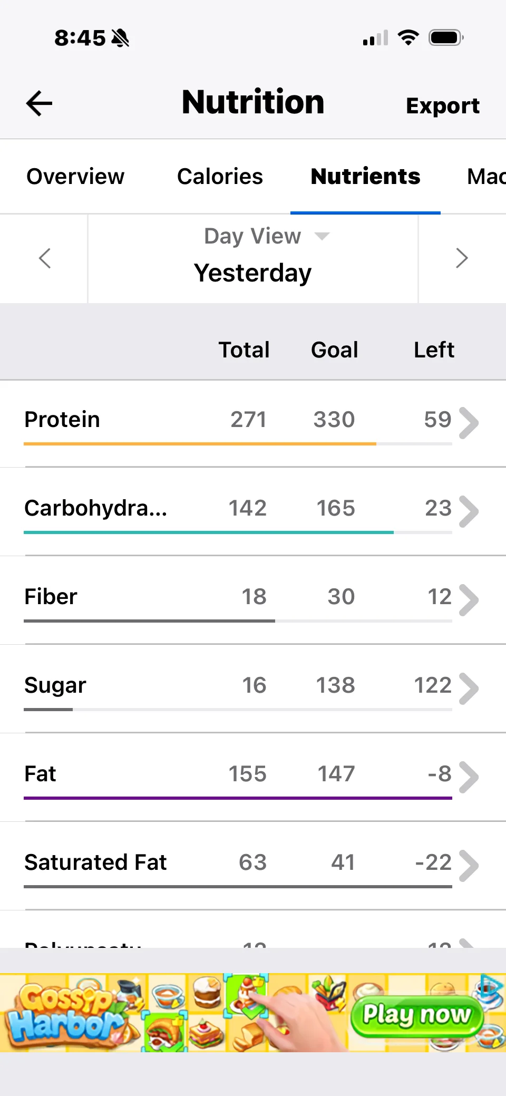This screenshot has height=1096, width=506.
Task: Switch to the Overview tab
Action: point(75,177)
